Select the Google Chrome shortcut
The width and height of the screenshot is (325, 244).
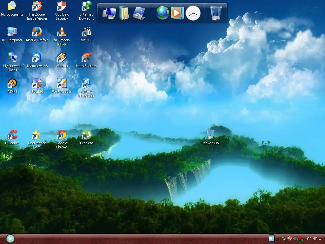point(62,139)
